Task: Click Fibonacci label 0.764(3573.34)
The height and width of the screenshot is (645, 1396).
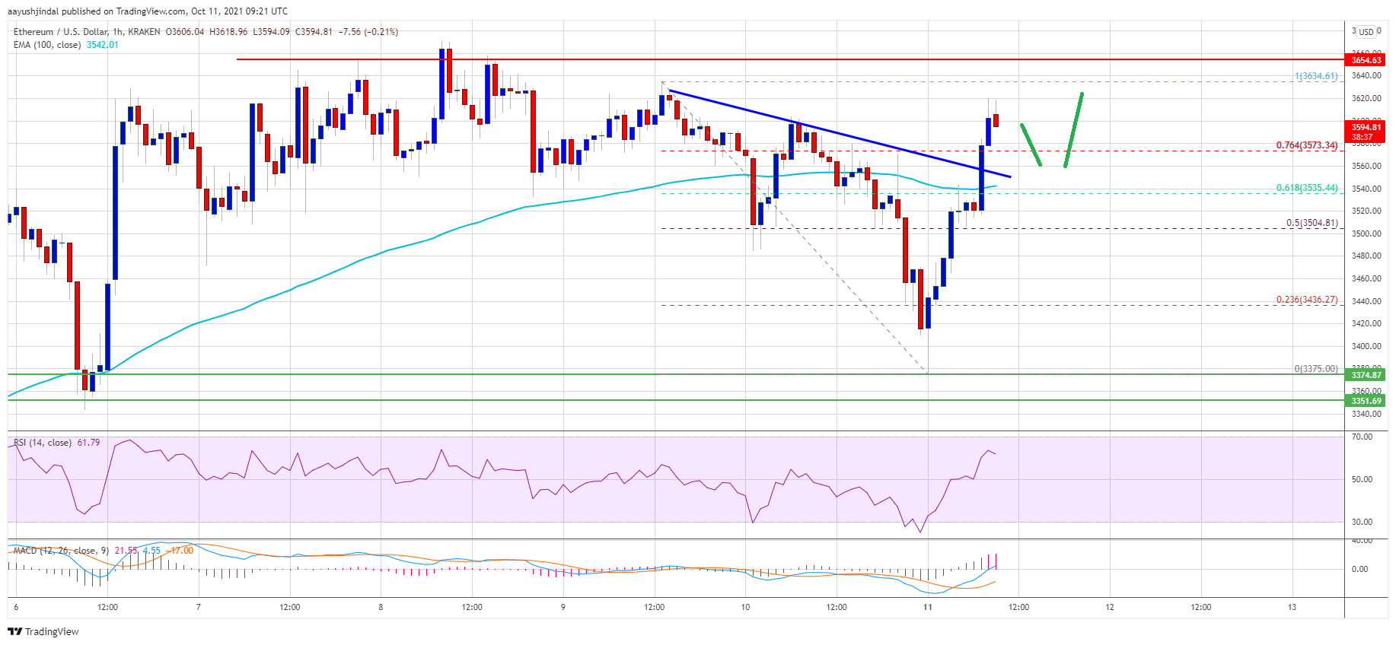Action: [x=1307, y=145]
